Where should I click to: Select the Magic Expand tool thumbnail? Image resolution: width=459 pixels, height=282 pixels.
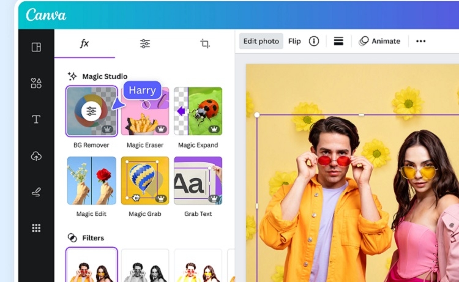click(198, 111)
